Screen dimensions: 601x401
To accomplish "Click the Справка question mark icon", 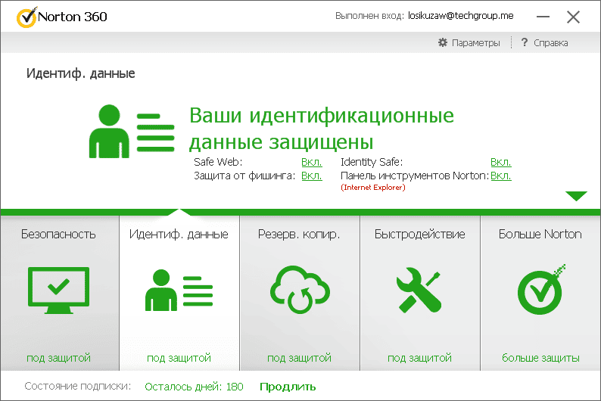I will tap(525, 42).
